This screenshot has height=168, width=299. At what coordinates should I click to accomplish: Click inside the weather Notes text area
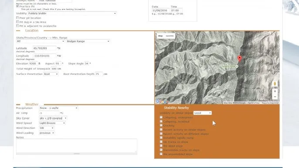[77, 146]
